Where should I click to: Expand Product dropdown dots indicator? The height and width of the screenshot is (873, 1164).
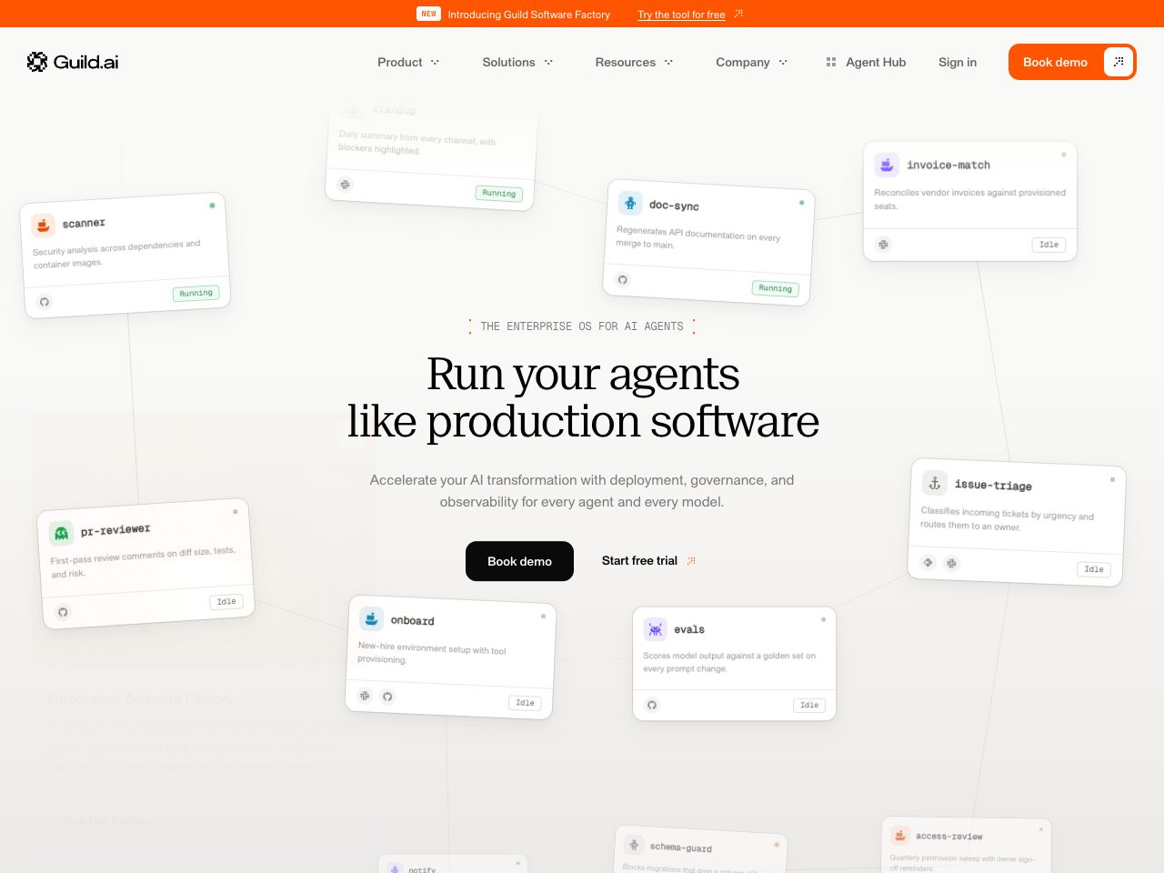(435, 62)
